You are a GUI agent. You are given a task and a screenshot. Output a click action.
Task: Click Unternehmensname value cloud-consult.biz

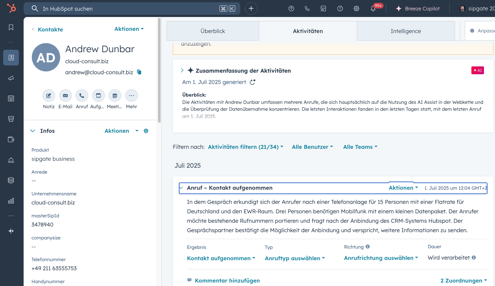coord(53,203)
